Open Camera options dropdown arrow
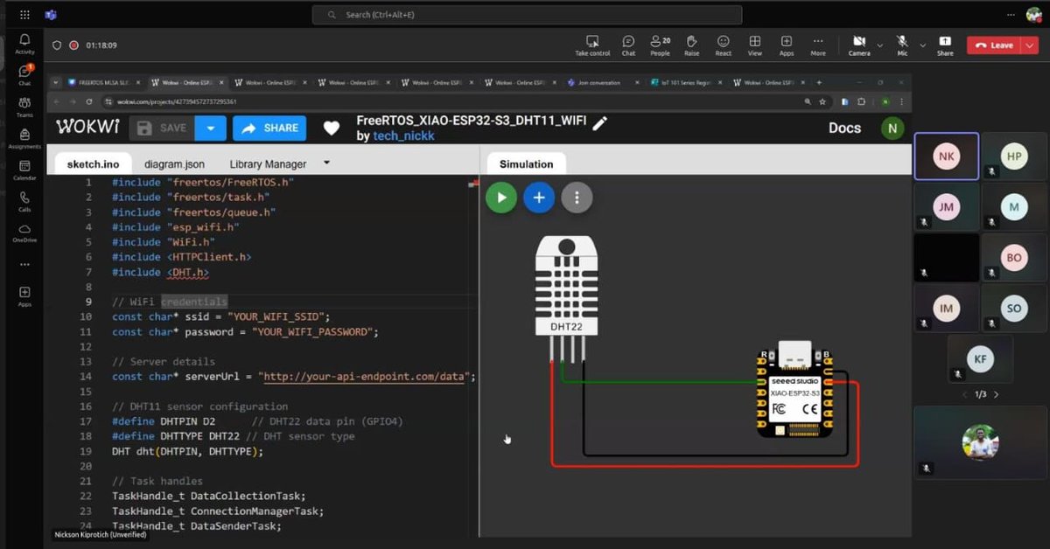Viewport: 1050px width, 549px height. pos(878,44)
